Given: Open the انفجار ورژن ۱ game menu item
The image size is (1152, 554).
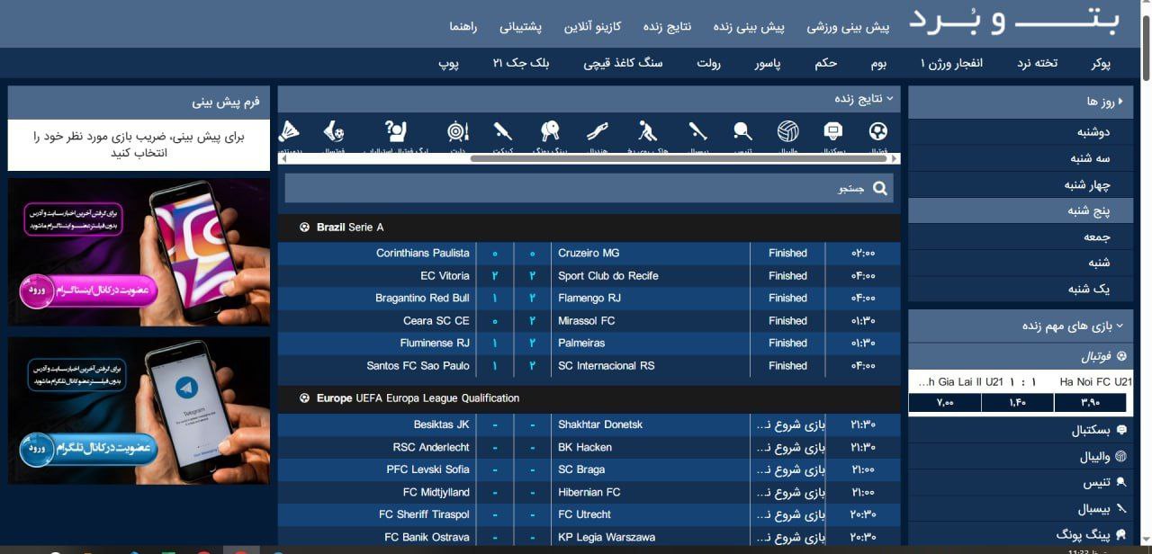Looking at the screenshot, I should 952,63.
